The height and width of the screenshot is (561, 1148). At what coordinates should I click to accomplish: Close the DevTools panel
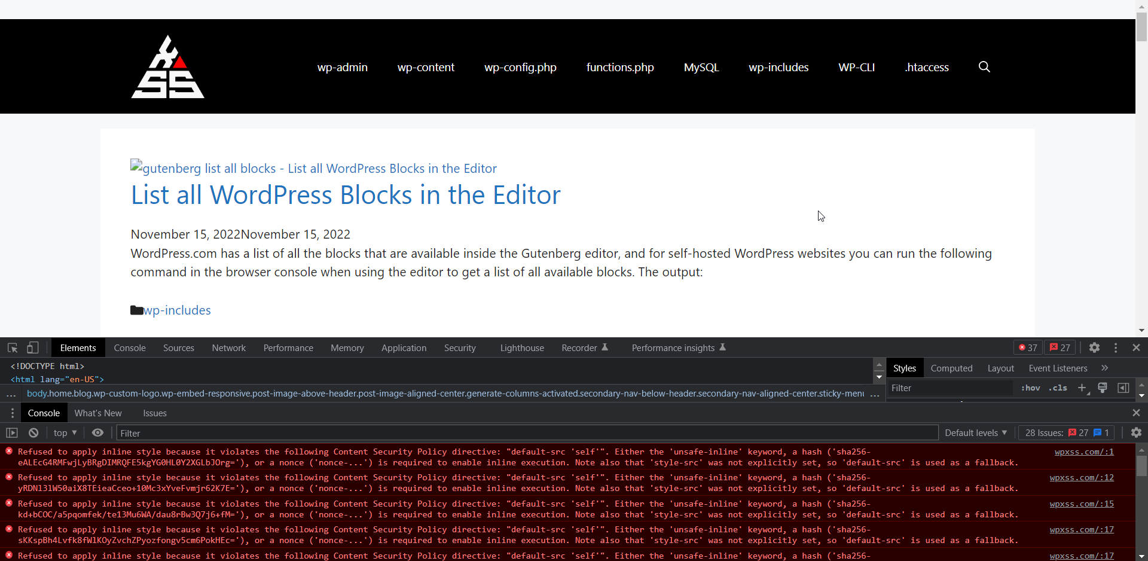point(1137,347)
